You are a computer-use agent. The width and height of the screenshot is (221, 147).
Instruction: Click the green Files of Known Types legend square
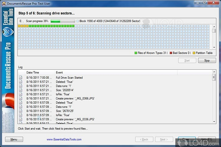click(x=136, y=53)
